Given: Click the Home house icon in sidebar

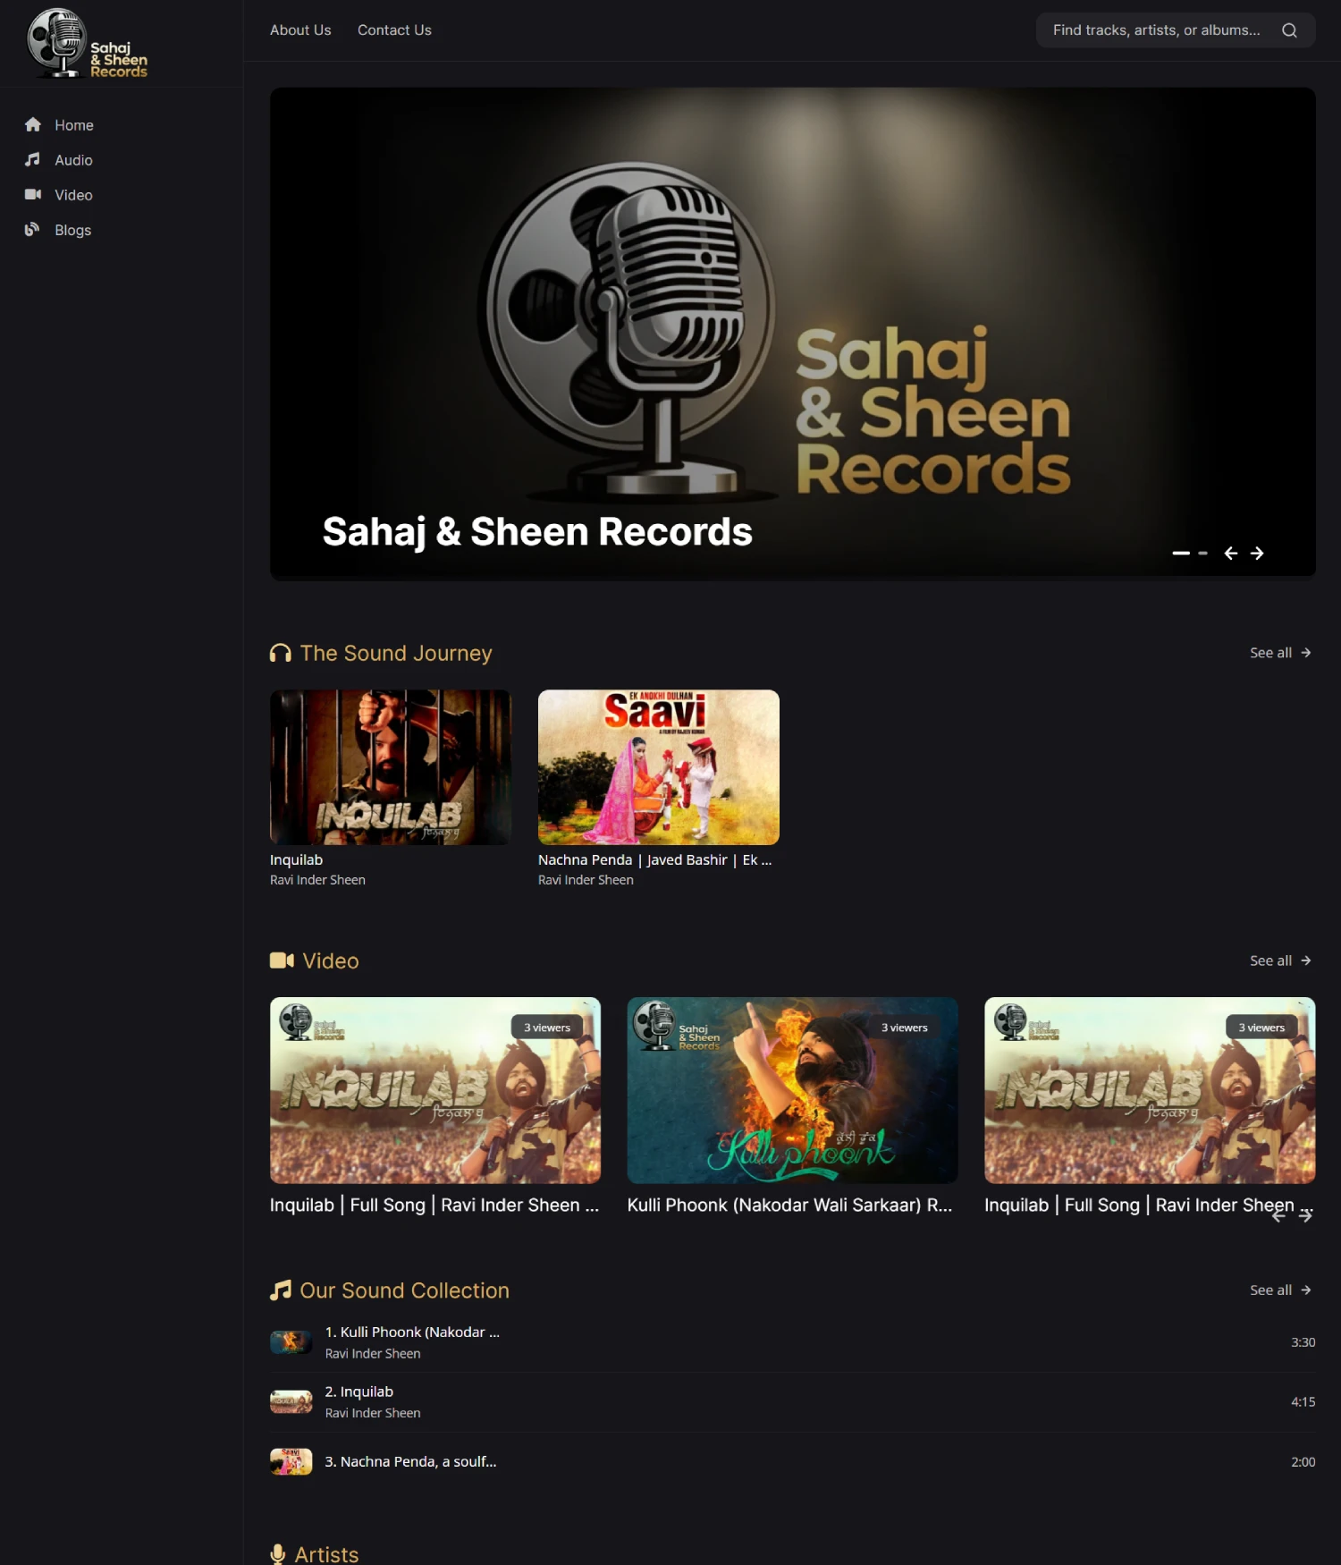Looking at the screenshot, I should click(33, 124).
